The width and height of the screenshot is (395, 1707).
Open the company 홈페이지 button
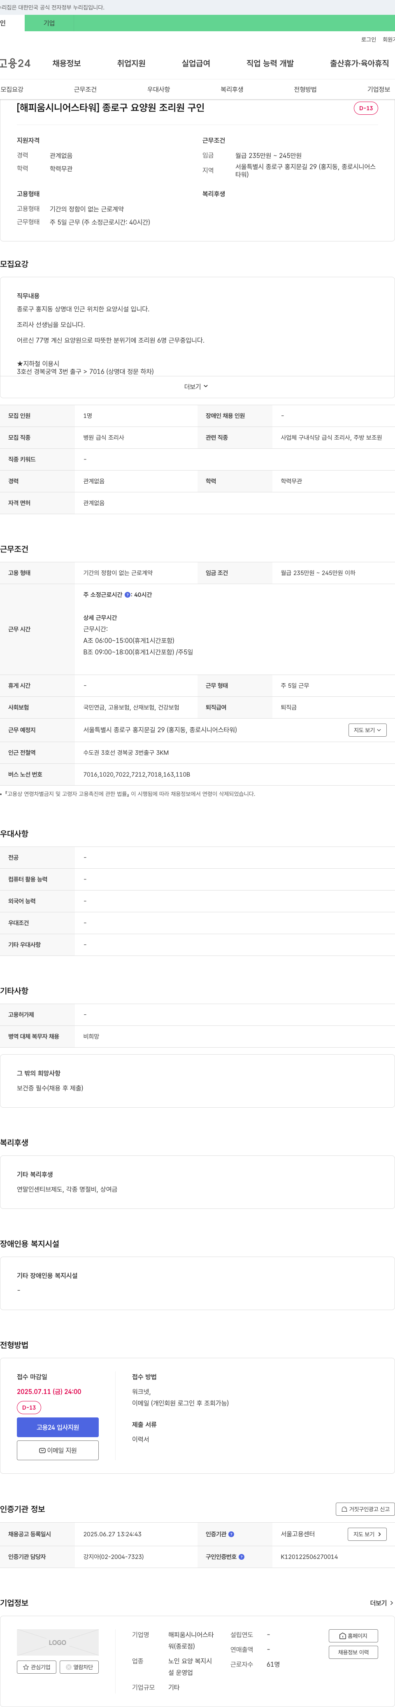coord(353,1635)
